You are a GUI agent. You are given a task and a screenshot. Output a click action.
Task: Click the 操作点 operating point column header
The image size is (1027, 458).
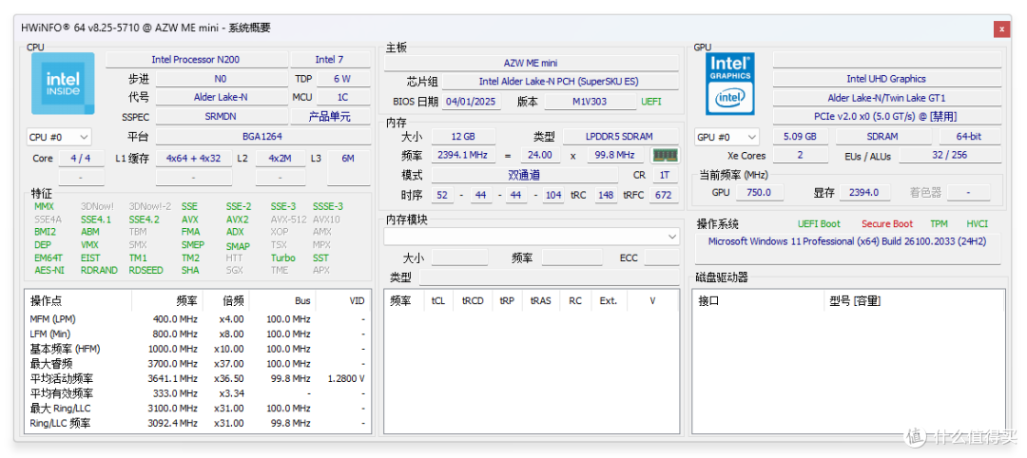[x=79, y=301]
